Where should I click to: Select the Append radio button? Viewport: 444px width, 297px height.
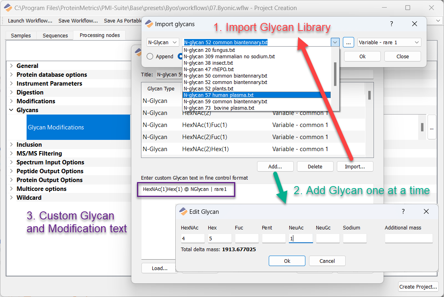click(x=150, y=56)
